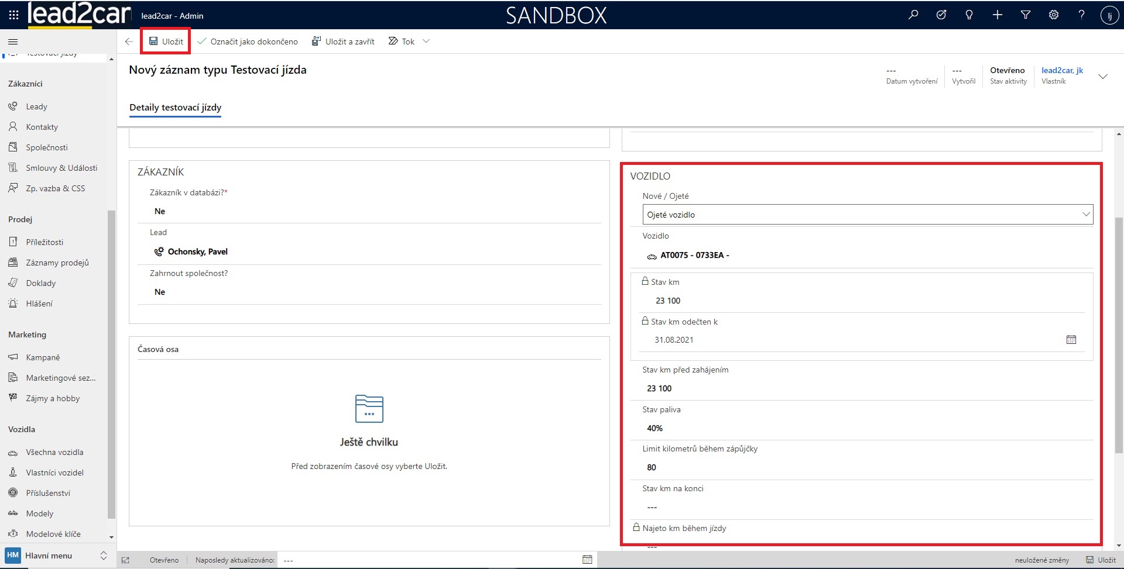Click the search magnifier icon in header
Screen dimensions: 1124x569
[x=913, y=15]
